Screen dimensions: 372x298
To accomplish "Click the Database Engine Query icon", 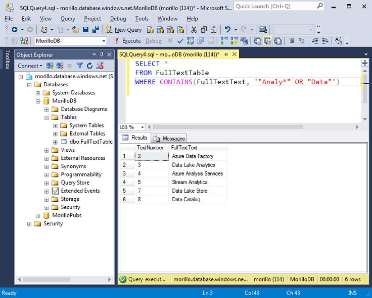I will coord(150,30).
